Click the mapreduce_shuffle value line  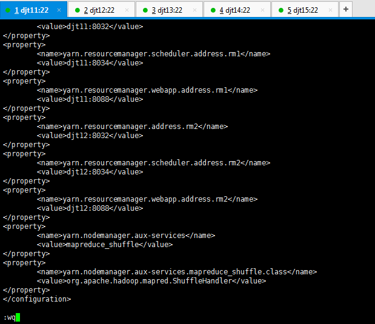click(105, 245)
